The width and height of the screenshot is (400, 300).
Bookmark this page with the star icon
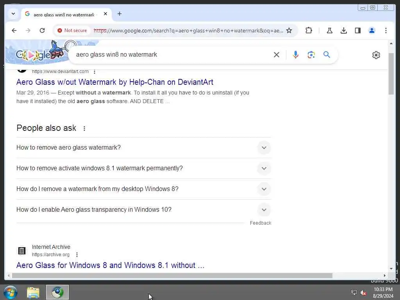pyautogui.click(x=289, y=30)
